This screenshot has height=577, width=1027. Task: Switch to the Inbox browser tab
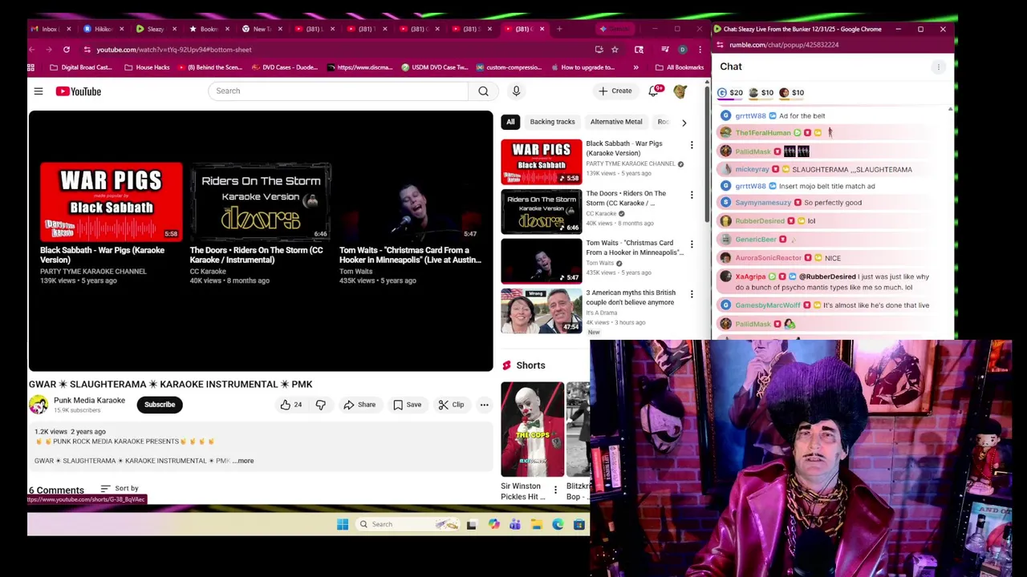(x=50, y=29)
